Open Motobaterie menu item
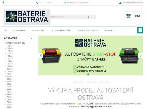This screenshot has height=109, width=145. point(38,30)
